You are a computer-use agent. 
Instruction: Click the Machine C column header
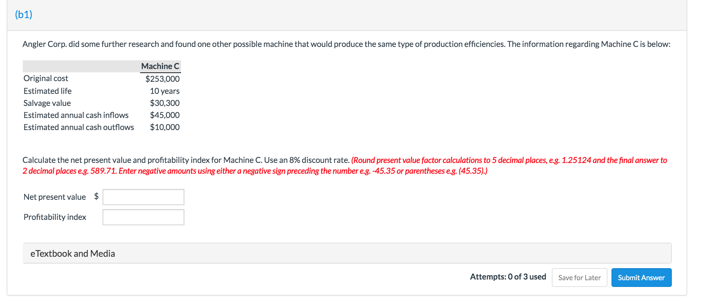[x=160, y=66]
